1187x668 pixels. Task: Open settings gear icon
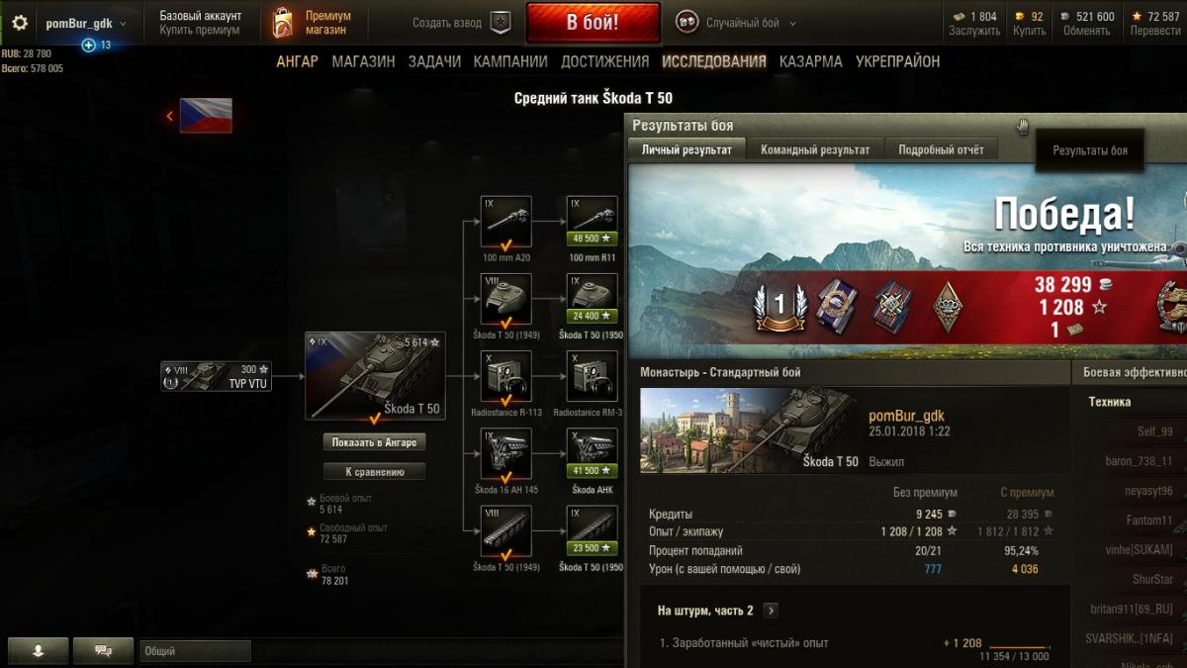[20, 22]
